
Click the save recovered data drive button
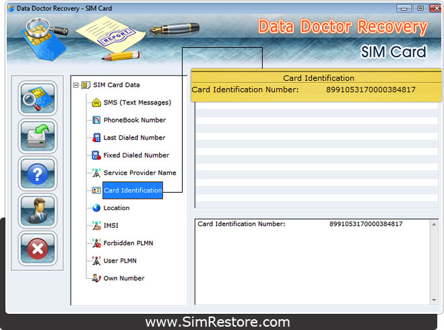point(38,136)
